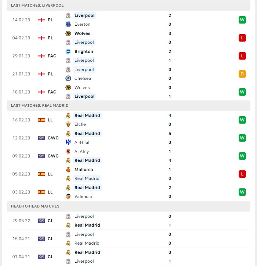Click the England flag on 14.02.23 match
257x266 pixels.
click(41, 20)
